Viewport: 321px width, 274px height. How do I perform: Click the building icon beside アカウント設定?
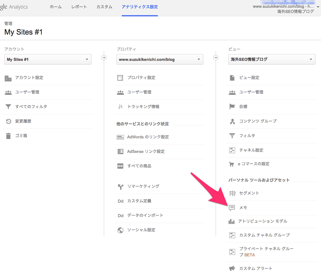tap(8, 78)
